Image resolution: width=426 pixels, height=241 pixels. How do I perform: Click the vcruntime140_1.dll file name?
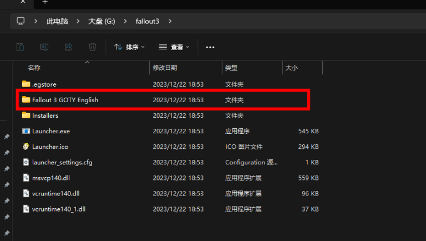[x=59, y=209]
